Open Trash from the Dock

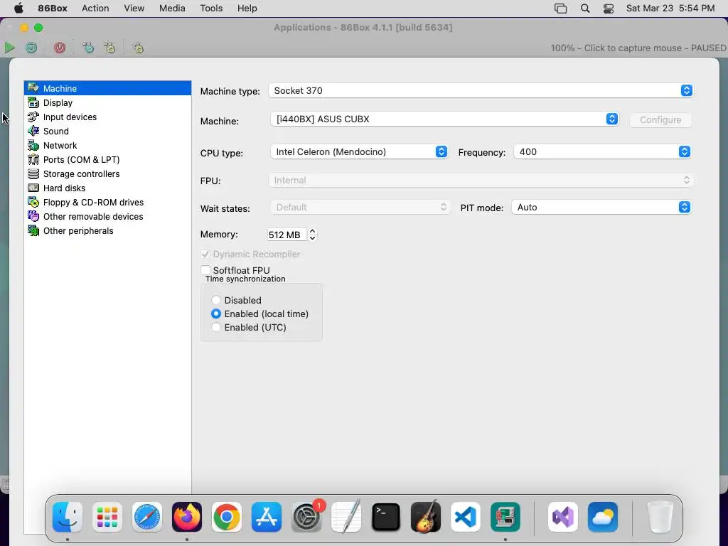(x=660, y=517)
